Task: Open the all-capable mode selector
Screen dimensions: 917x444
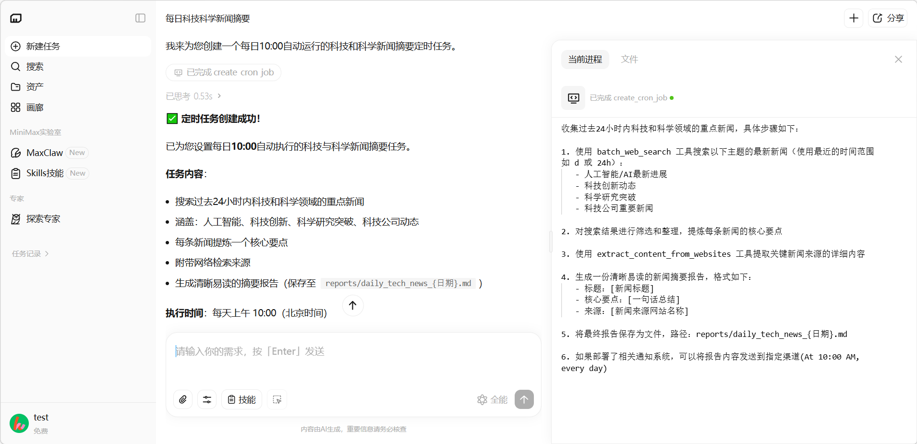Action: pos(492,399)
